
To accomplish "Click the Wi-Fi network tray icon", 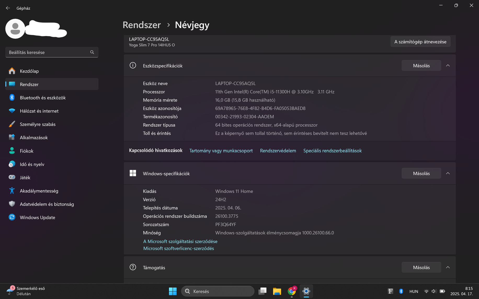I will 426,291.
